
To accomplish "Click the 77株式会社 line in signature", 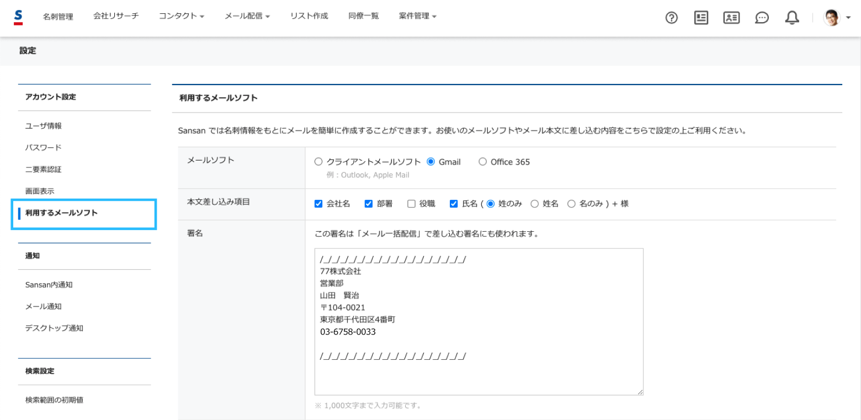I will click(x=341, y=272).
